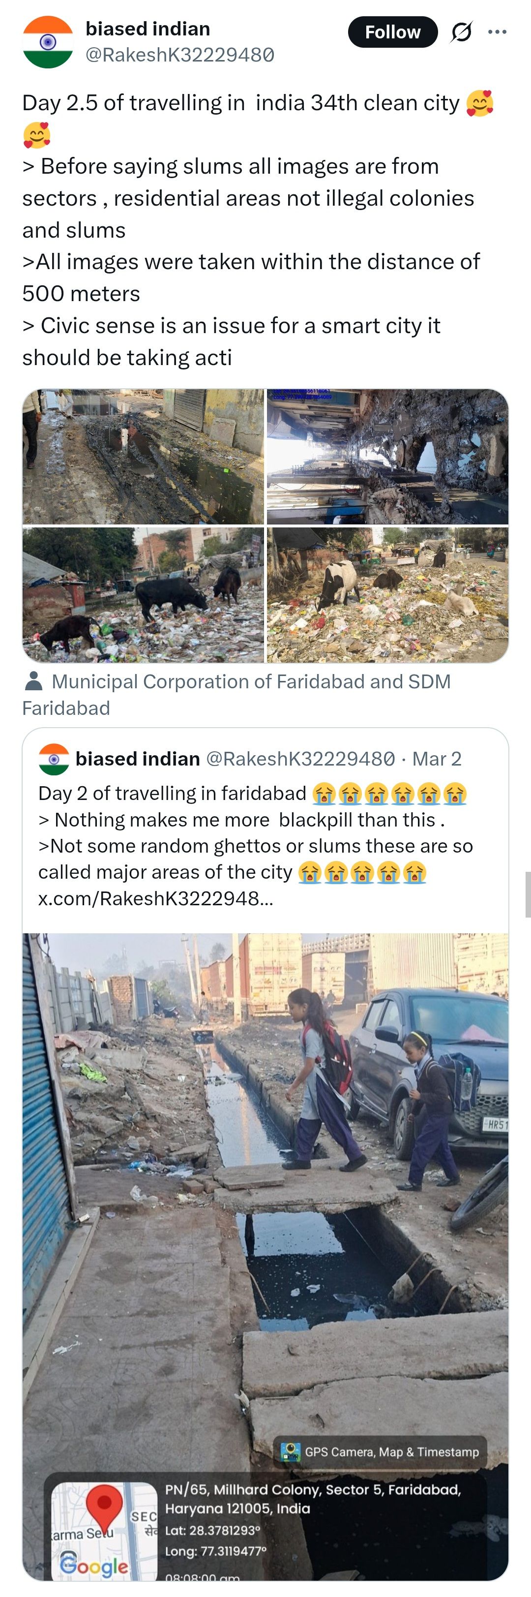
Task: Follow the biased indian account
Action: coord(392,32)
